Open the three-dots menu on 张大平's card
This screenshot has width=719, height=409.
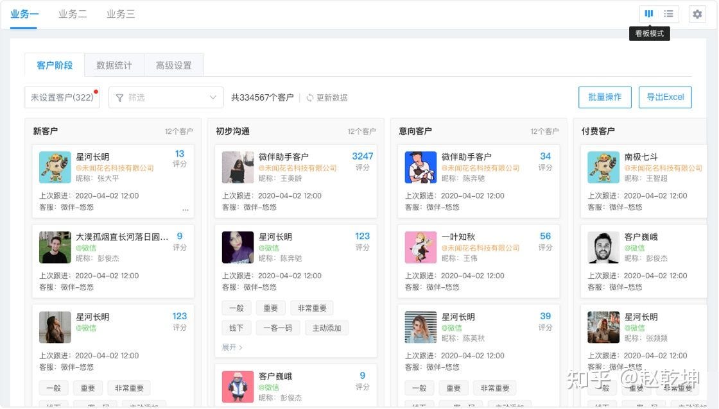(186, 210)
